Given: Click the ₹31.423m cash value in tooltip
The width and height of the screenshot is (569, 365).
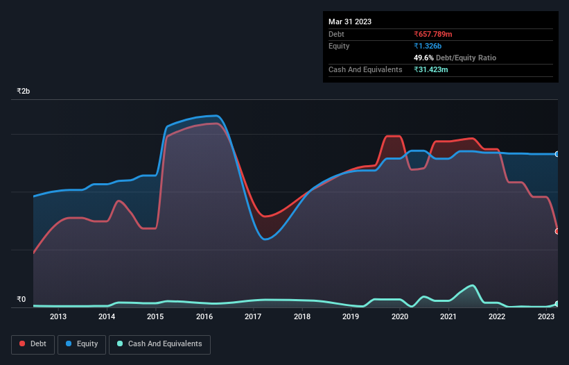Looking at the screenshot, I should pos(431,69).
